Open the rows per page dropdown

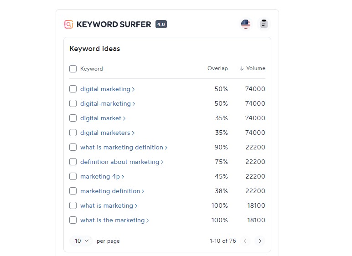81,241
